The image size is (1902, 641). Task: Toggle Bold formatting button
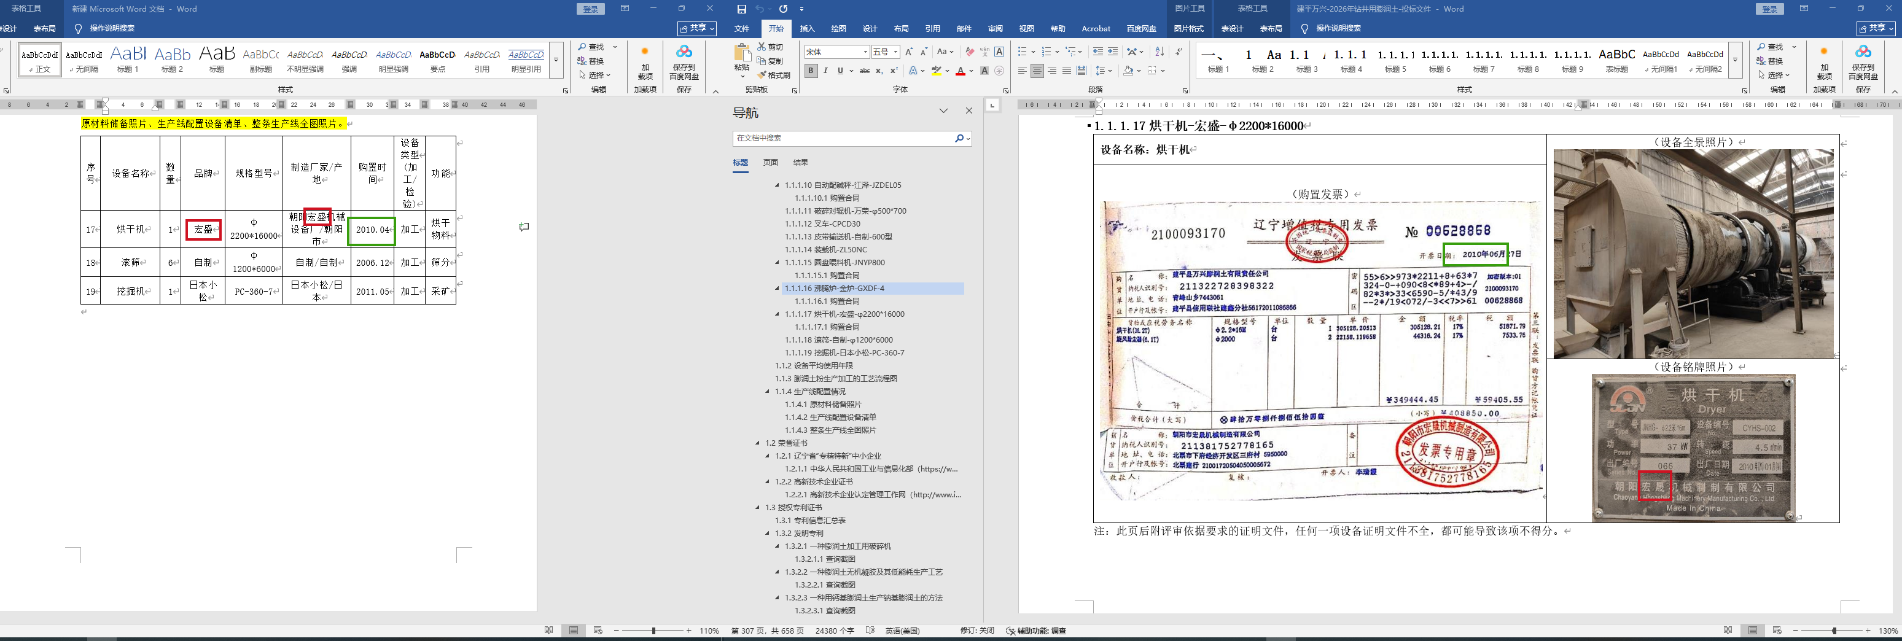pos(811,71)
